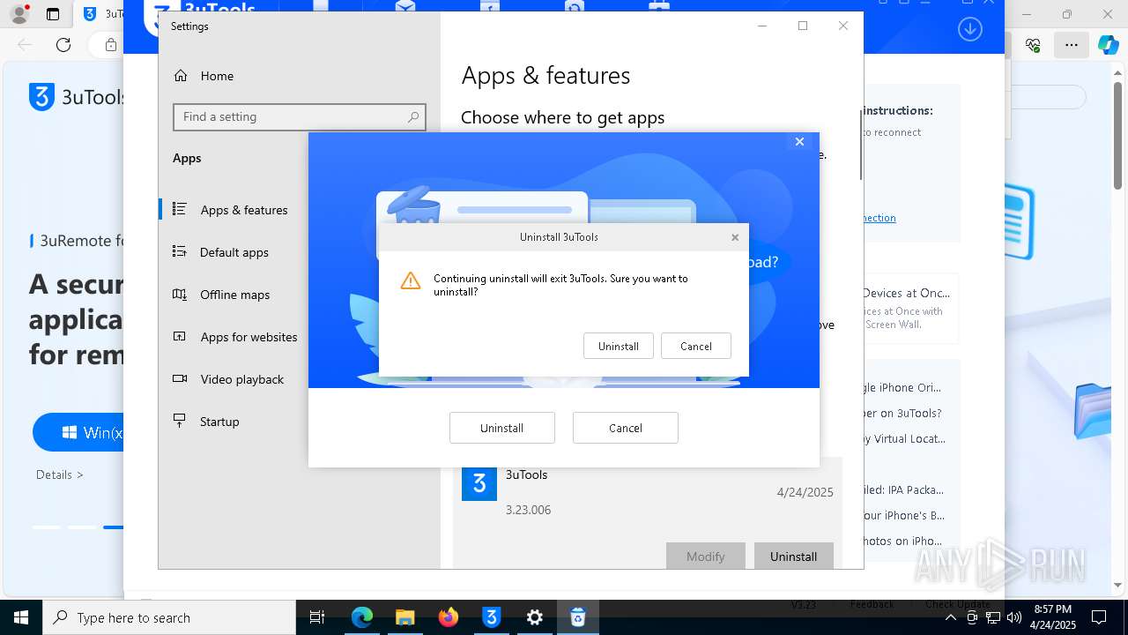Close the blue 3uTools uninstaller window
1128x635 pixels.
pyautogui.click(x=799, y=142)
